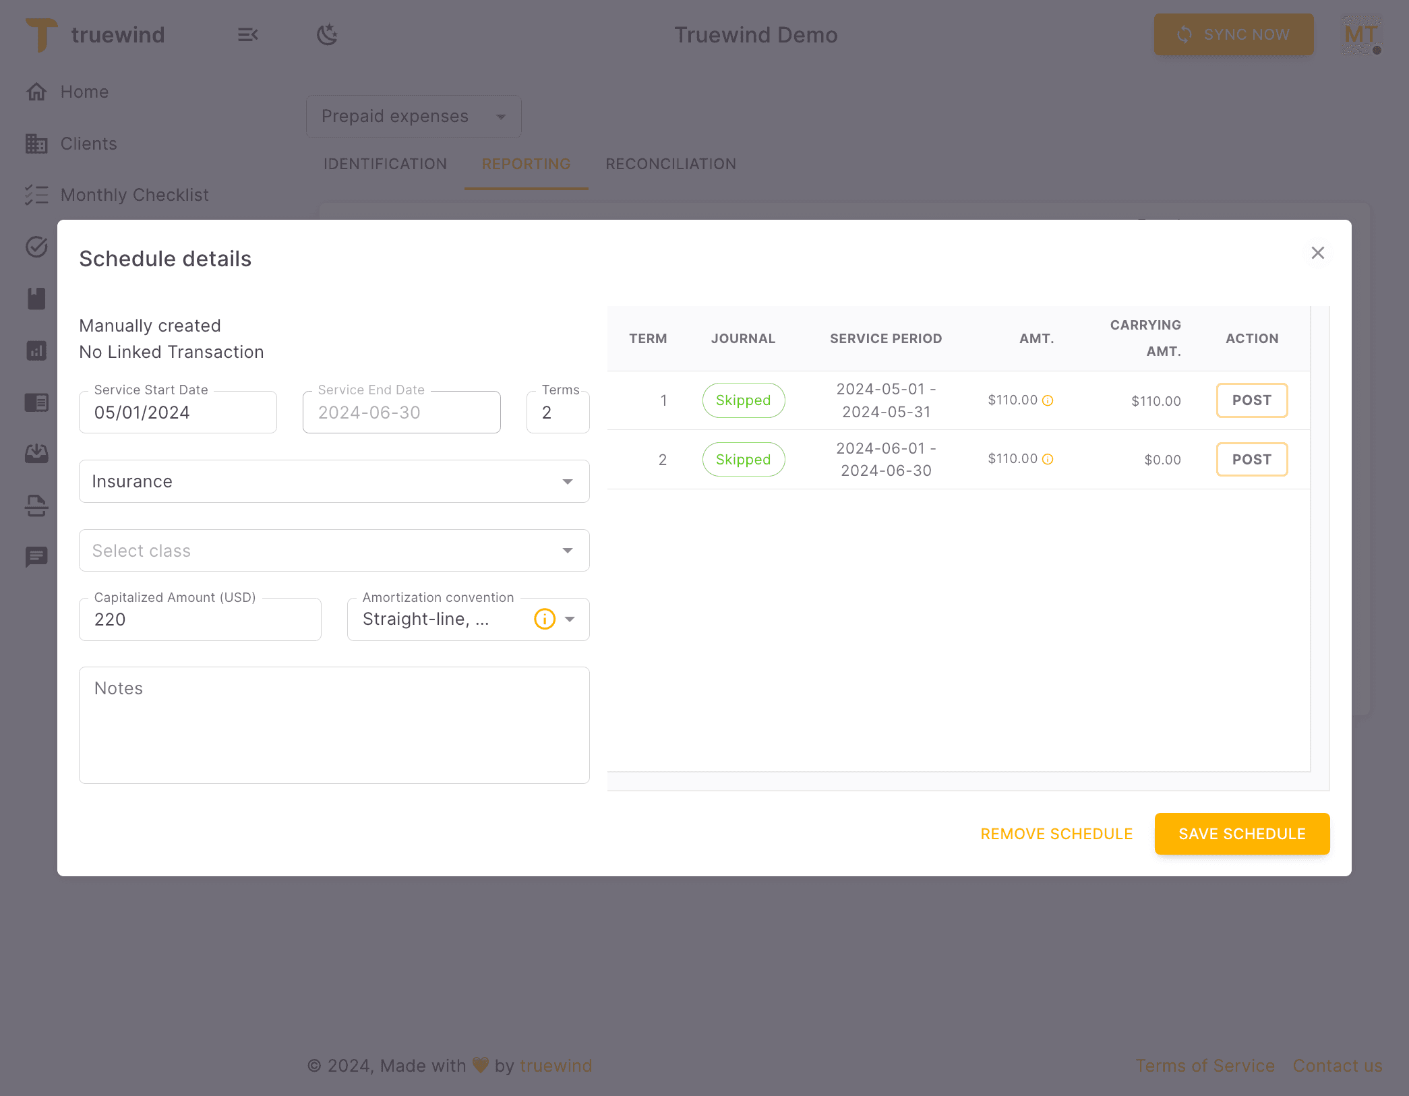Open the Amortization convention dropdown arrow

click(570, 619)
